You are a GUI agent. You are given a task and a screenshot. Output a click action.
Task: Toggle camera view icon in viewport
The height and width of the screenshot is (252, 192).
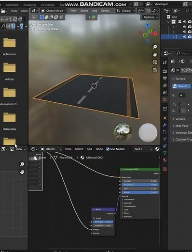[155, 62]
